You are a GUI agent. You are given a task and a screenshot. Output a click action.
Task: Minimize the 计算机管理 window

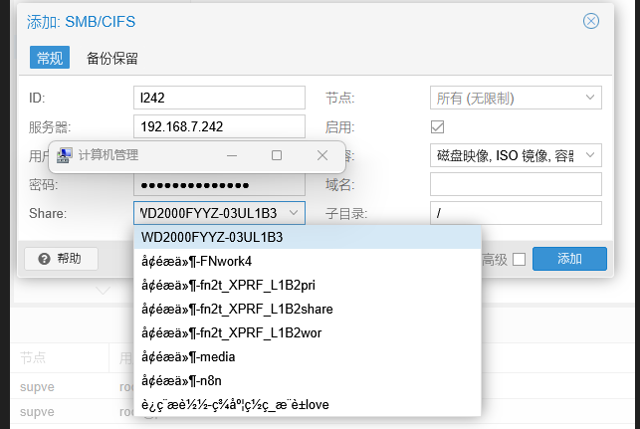(x=232, y=155)
